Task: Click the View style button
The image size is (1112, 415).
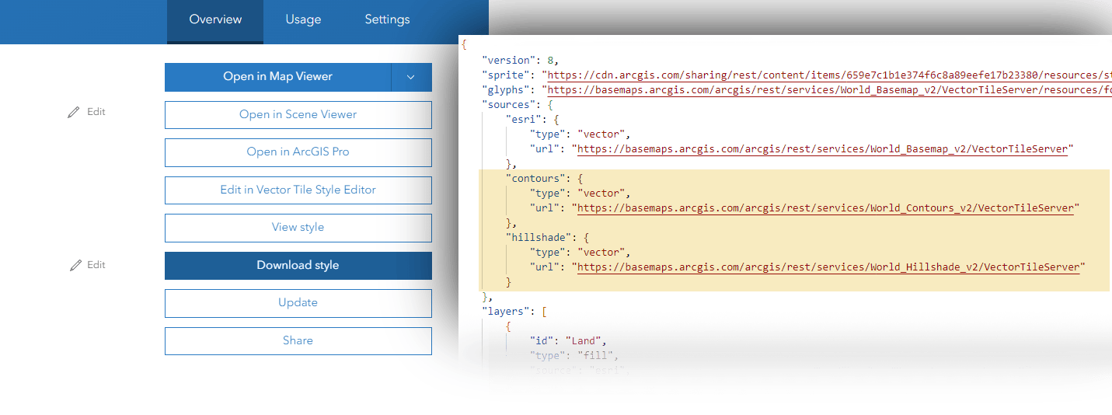Action: point(298,228)
